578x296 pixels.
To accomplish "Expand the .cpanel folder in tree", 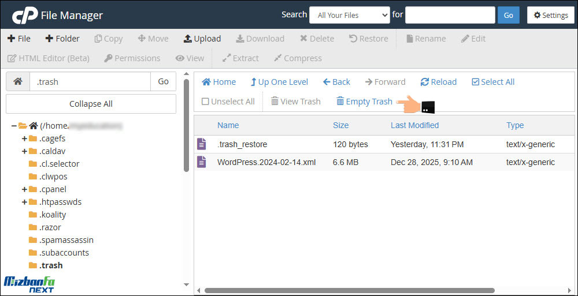I will click(x=24, y=189).
